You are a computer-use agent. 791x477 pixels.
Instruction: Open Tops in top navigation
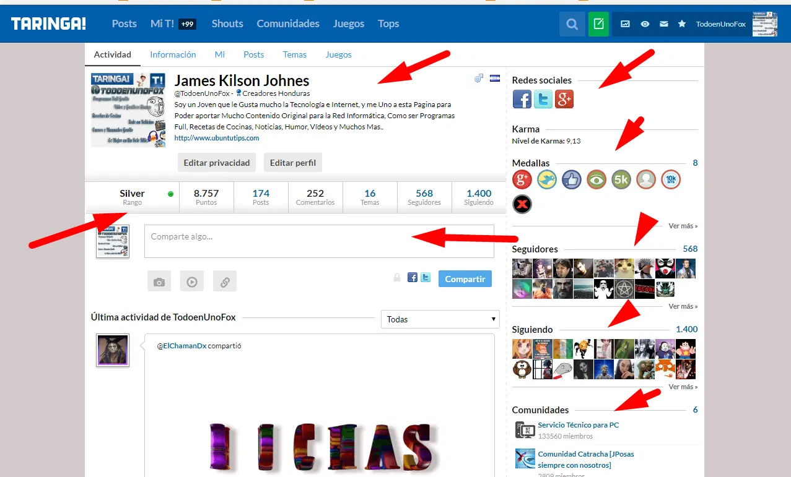coord(388,24)
